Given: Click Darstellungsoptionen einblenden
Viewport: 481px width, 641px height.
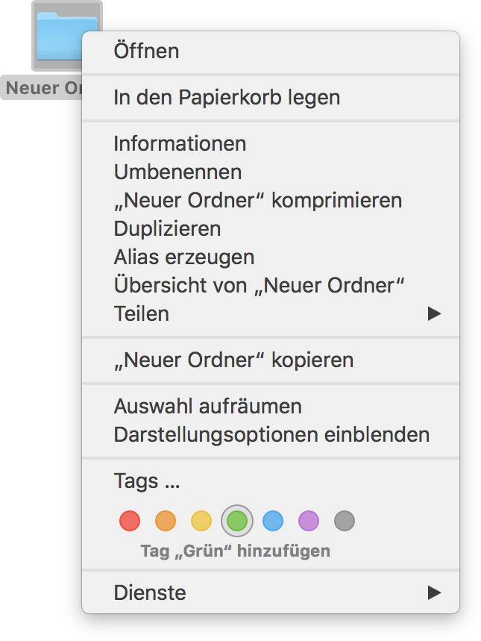Looking at the screenshot, I should 271,434.
